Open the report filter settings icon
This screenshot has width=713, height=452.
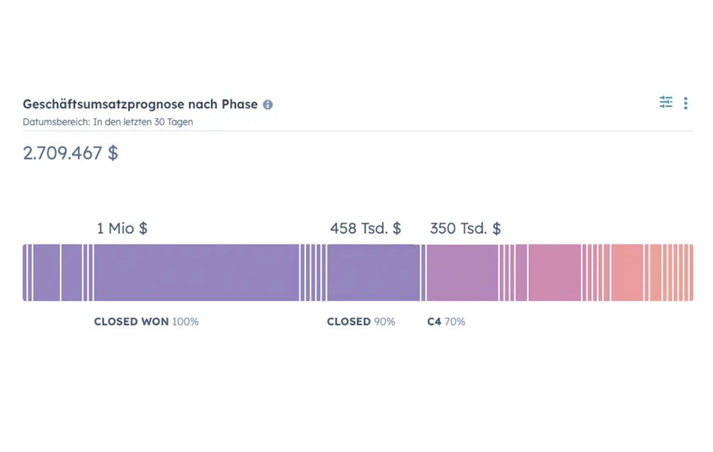(666, 102)
